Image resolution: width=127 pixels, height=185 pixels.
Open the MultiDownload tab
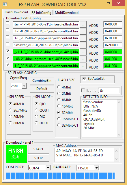coord(67,13)
